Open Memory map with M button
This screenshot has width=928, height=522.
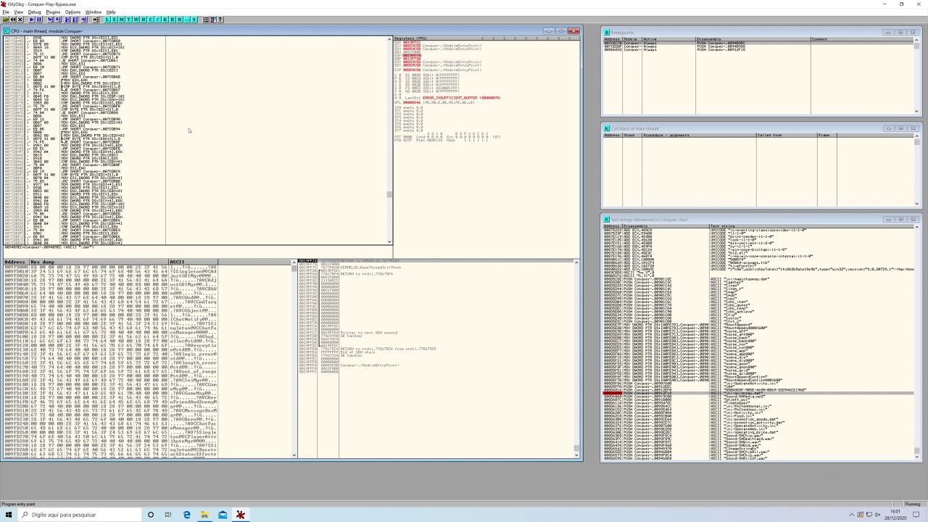coord(122,20)
